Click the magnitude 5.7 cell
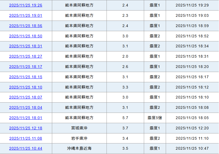 point(125,118)
